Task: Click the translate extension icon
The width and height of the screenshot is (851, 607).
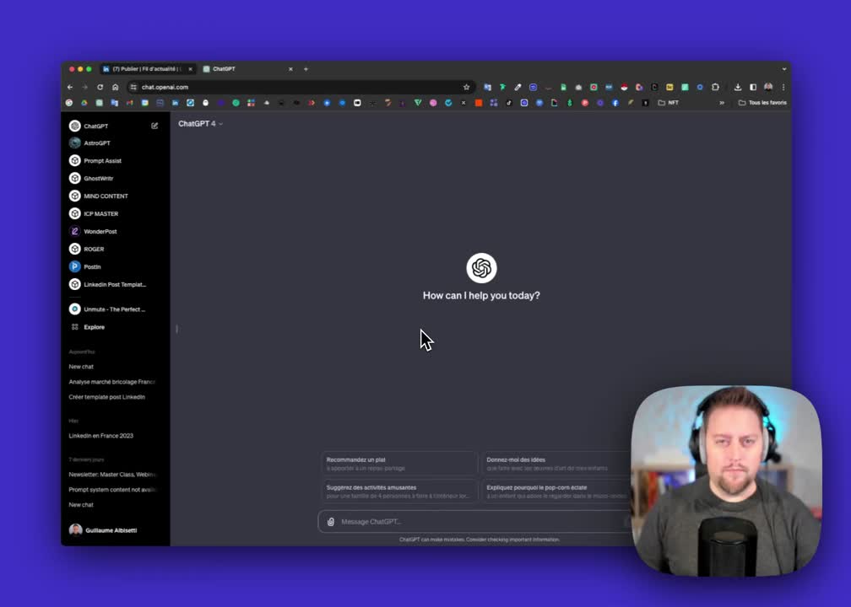Action: (487, 88)
